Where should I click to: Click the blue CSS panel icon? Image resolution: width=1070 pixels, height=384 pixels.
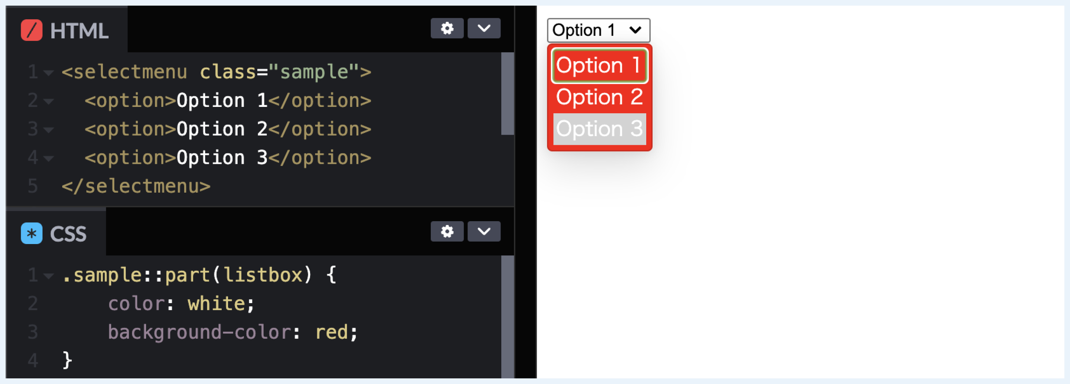(32, 233)
